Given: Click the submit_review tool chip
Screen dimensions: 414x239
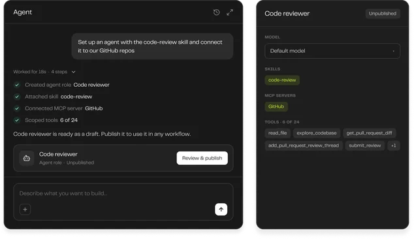Looking at the screenshot, I should 364,146.
